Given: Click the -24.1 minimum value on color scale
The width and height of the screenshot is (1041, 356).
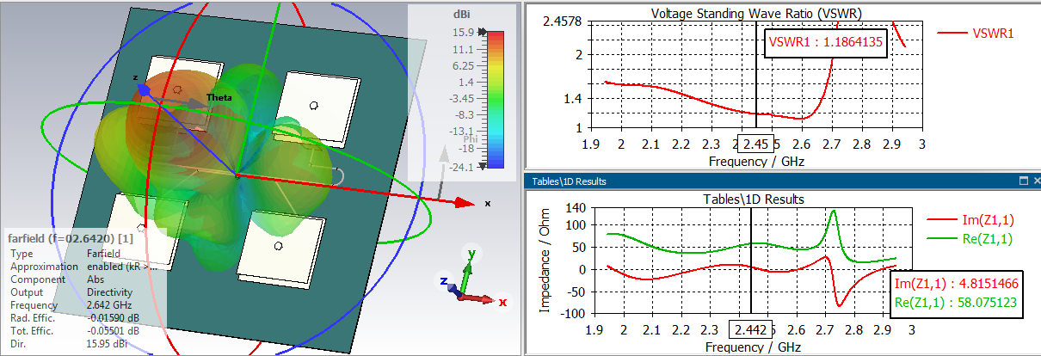Looking at the screenshot, I should 462,167.
